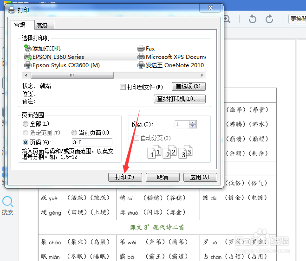306x261 pixels.
Task: Click the 搜索 label in sidebar
Action: coord(7,212)
